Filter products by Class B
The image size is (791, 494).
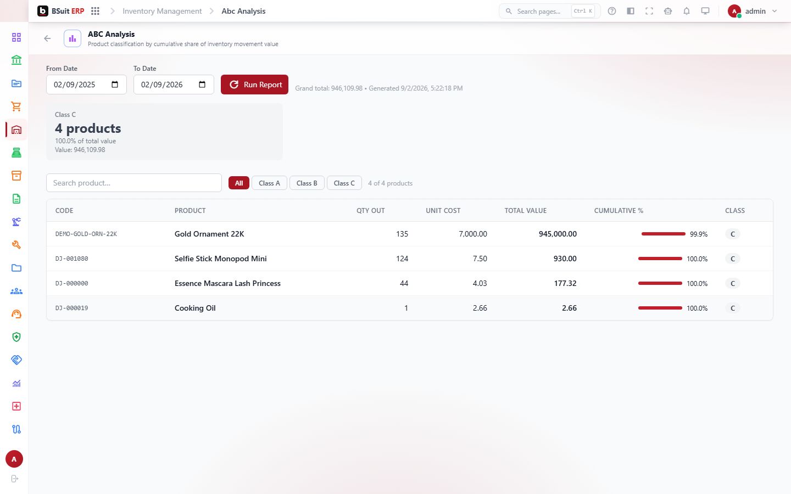click(307, 183)
